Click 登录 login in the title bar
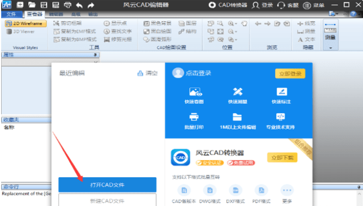363x206 pixels. pos(262,5)
